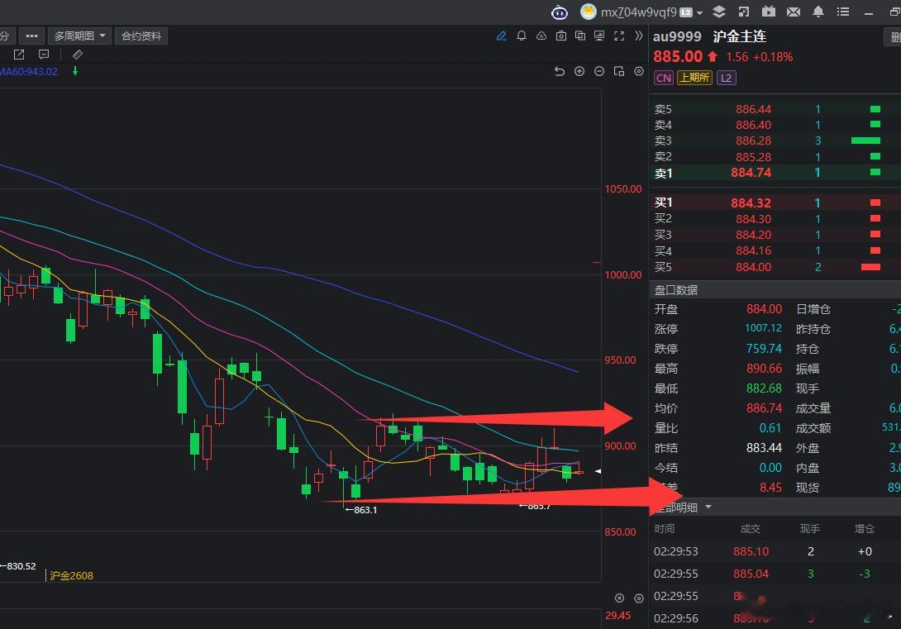Toggle the 上期所 exchange badge
The image size is (901, 629).
pos(694,78)
